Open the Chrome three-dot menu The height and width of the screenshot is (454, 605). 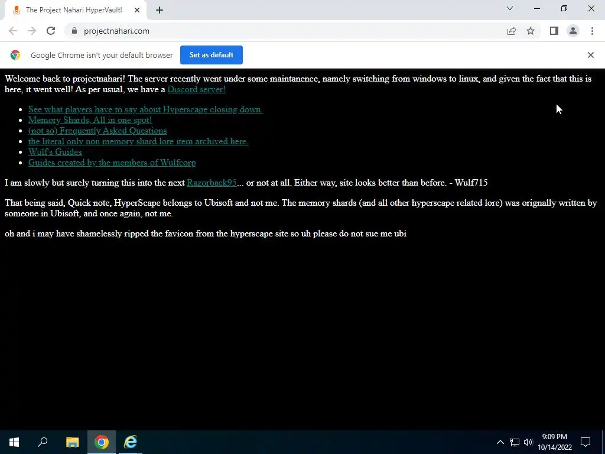click(x=592, y=31)
